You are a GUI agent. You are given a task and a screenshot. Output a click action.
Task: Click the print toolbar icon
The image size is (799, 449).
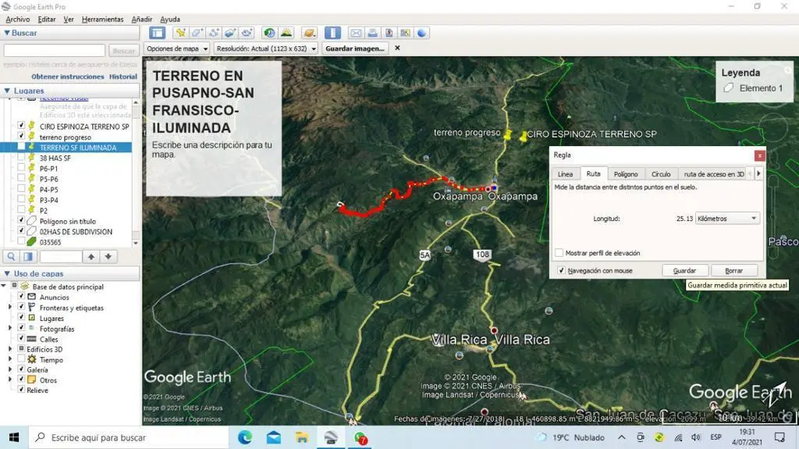pos(372,33)
